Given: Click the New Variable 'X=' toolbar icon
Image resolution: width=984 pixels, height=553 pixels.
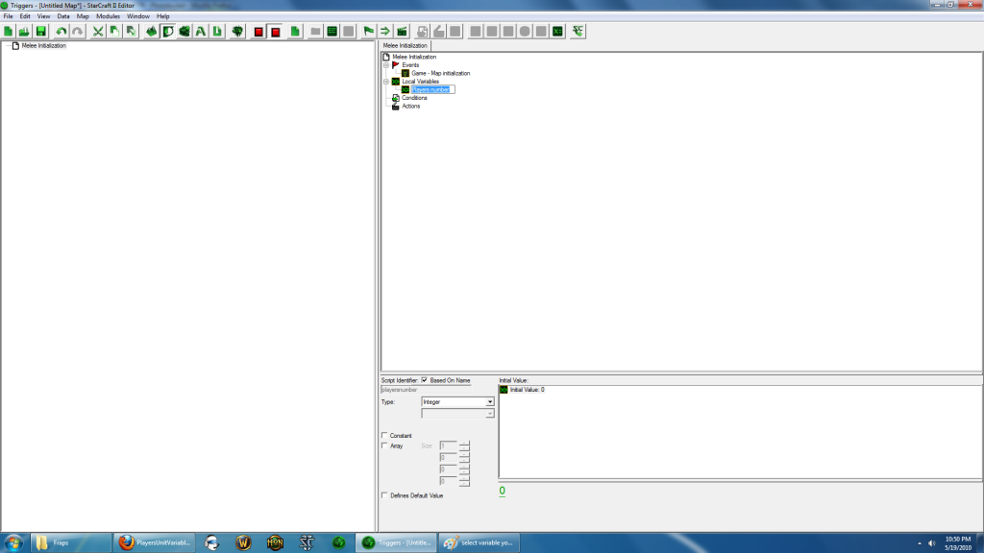Looking at the screenshot, I should pos(557,32).
